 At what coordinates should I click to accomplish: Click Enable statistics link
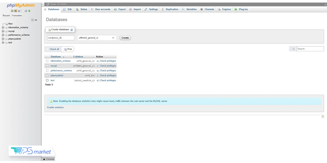click(56, 108)
